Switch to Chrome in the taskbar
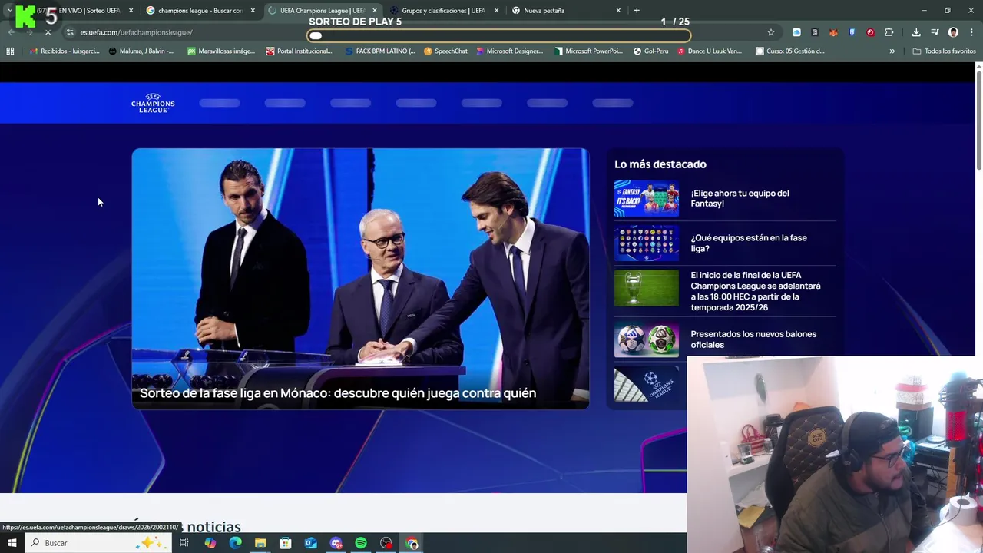This screenshot has height=553, width=983. coord(412,543)
